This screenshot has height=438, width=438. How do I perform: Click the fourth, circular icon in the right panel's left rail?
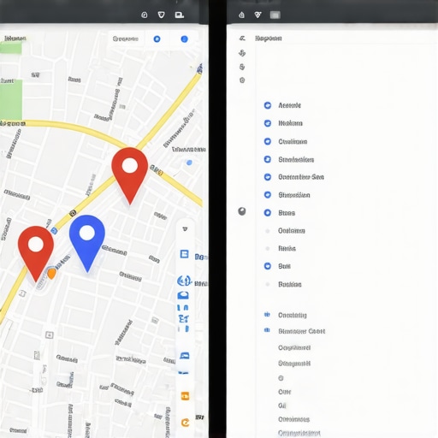click(242, 80)
